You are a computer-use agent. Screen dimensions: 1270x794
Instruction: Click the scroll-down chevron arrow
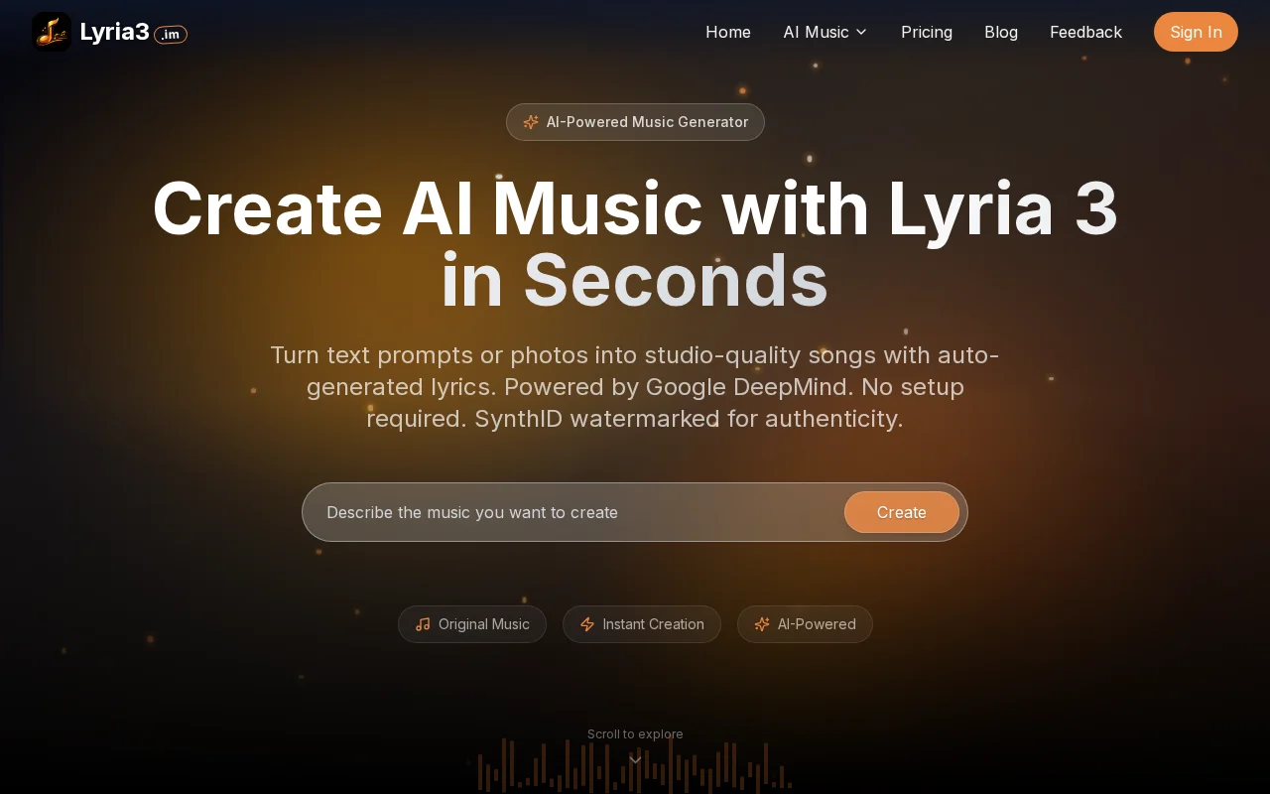pyautogui.click(x=635, y=760)
